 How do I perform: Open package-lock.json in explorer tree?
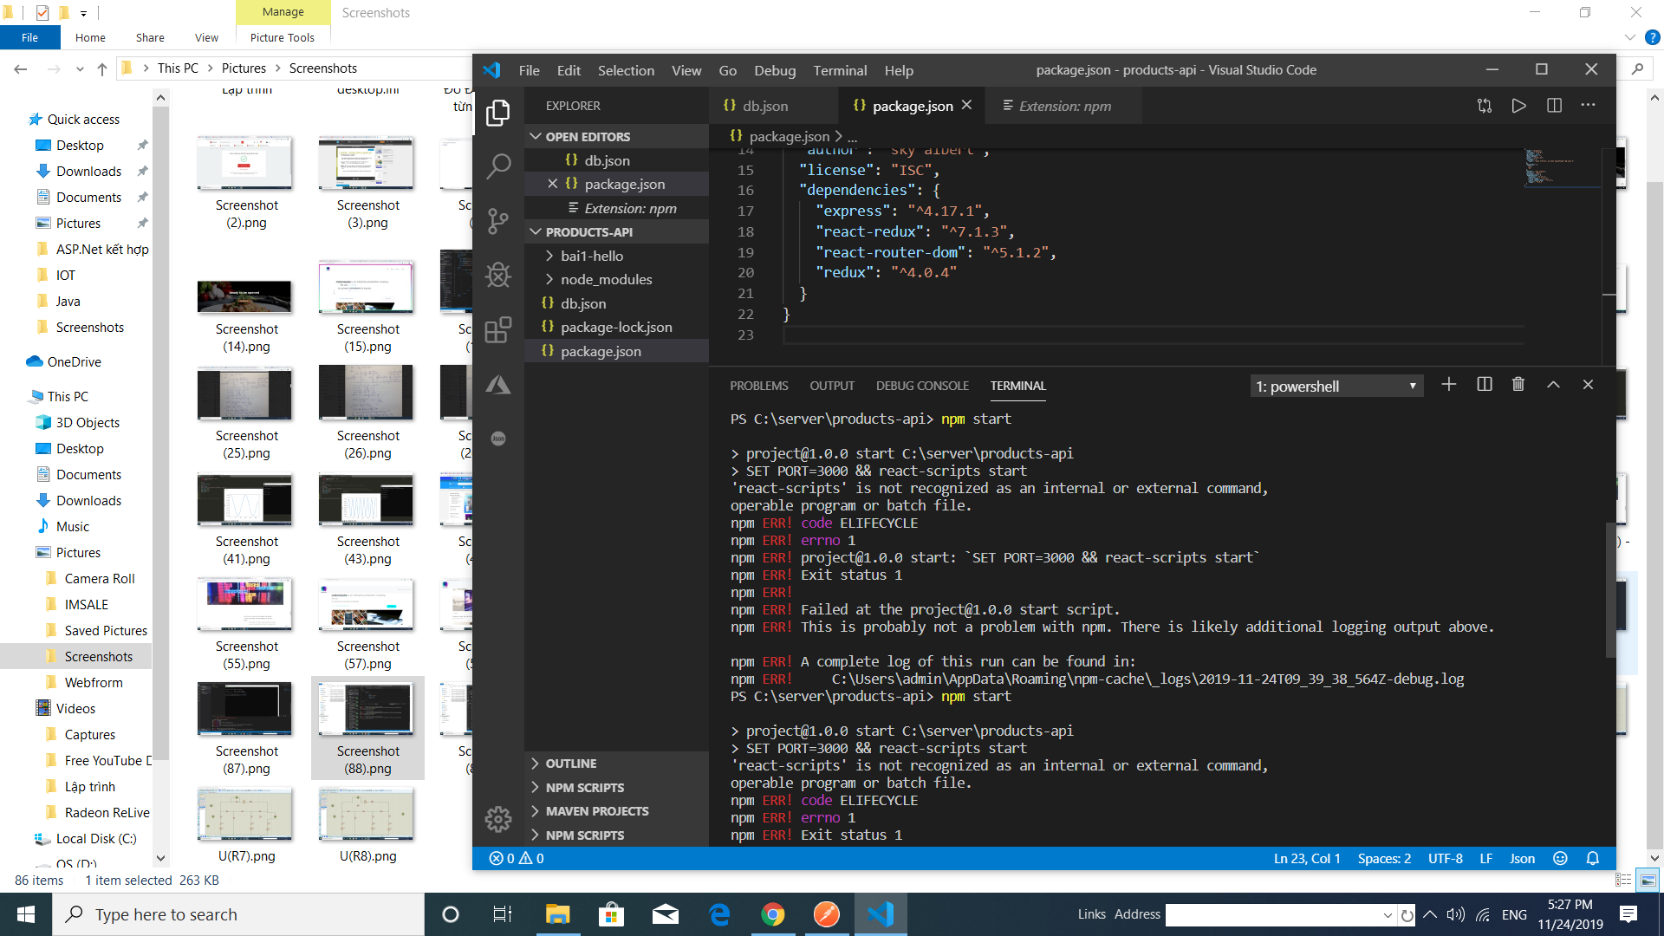[616, 327]
